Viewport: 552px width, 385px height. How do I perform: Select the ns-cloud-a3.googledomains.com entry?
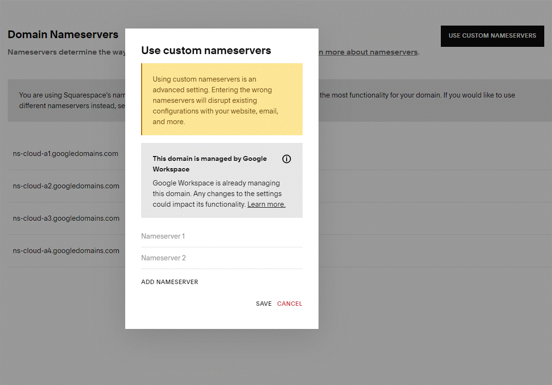click(x=66, y=218)
